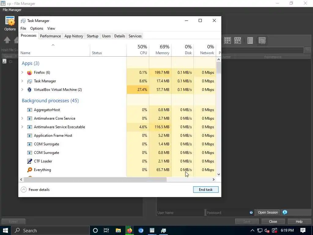
Task: Sort processes by the Memory column
Action: point(160,50)
